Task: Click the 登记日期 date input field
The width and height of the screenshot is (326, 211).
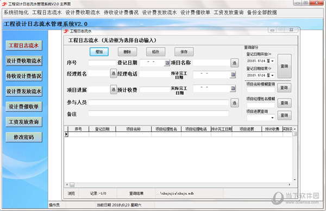Action: [152, 63]
